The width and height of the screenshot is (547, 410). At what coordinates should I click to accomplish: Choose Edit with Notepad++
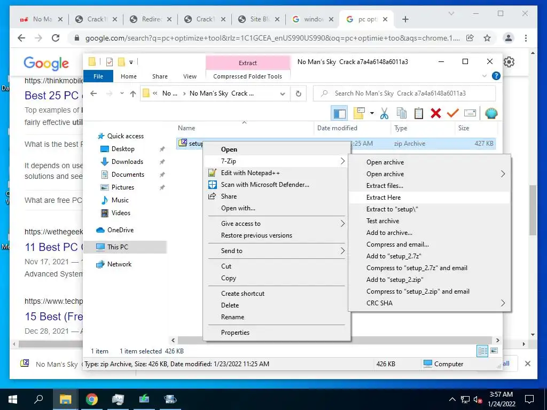click(x=276, y=172)
